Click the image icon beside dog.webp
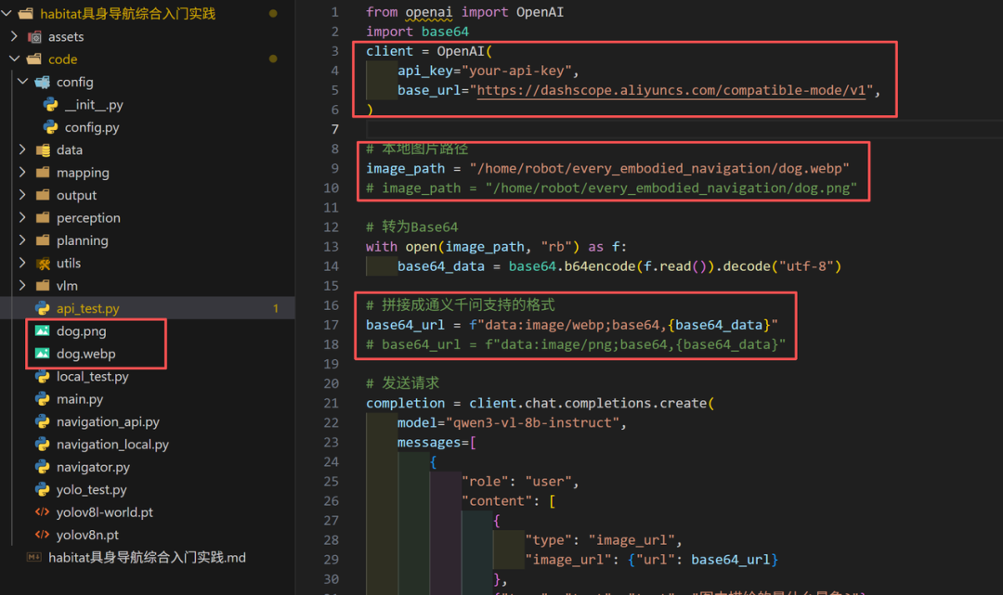The width and height of the screenshot is (1003, 595). click(x=42, y=354)
